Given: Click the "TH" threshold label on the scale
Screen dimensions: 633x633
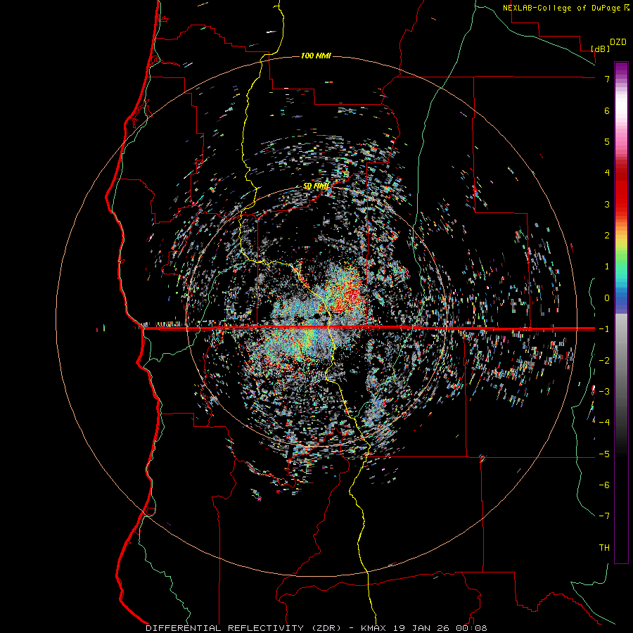Looking at the screenshot, I should click(x=604, y=548).
